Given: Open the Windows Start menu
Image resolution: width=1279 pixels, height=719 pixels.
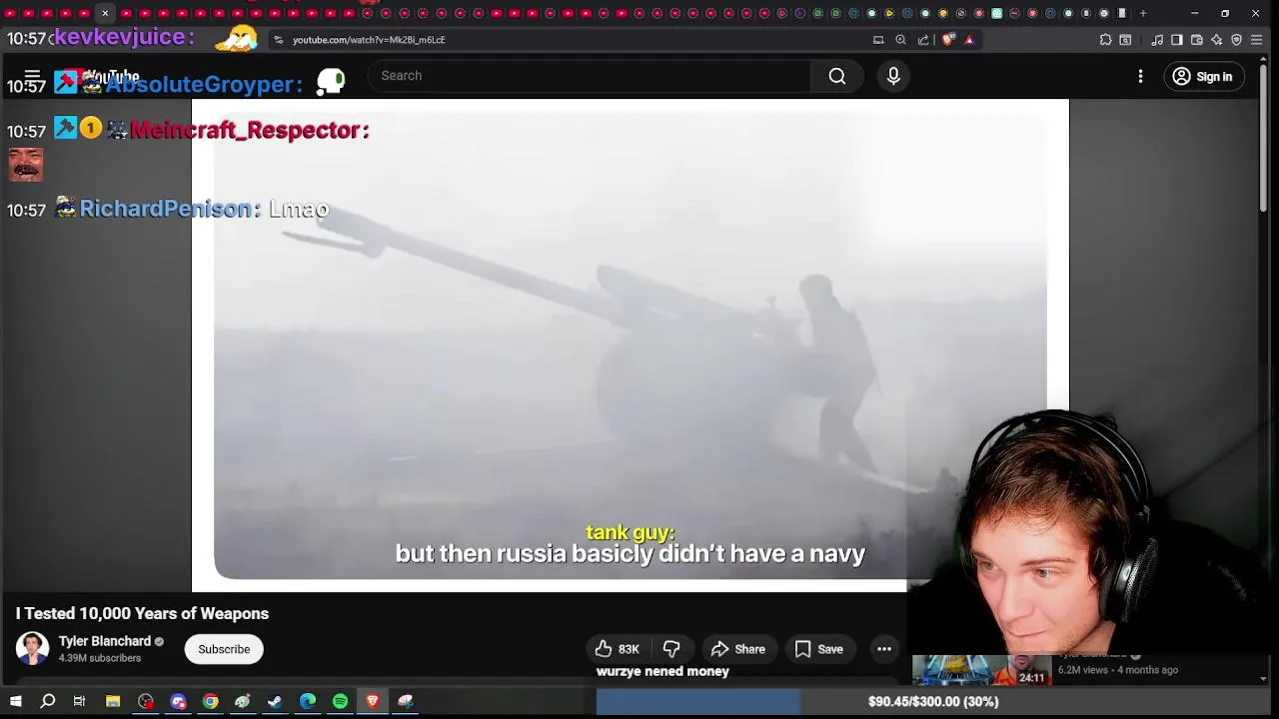Looking at the screenshot, I should (15, 701).
